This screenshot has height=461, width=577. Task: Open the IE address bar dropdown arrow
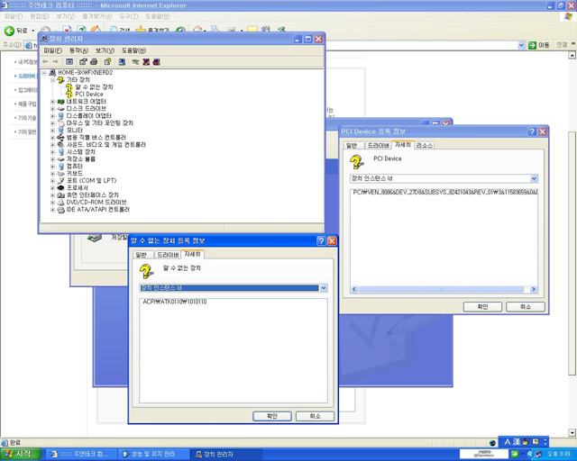click(521, 45)
